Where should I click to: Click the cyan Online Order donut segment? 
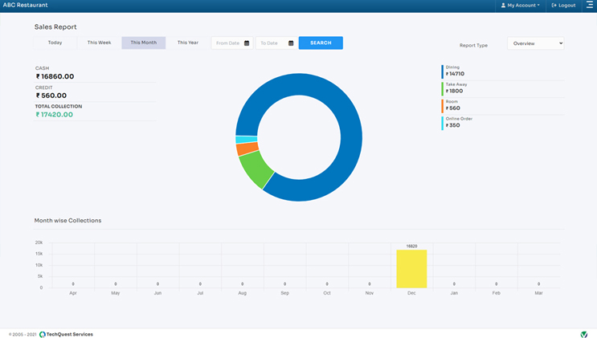click(247, 140)
